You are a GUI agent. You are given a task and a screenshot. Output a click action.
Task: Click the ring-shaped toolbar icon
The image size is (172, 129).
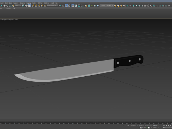pos(151,6)
